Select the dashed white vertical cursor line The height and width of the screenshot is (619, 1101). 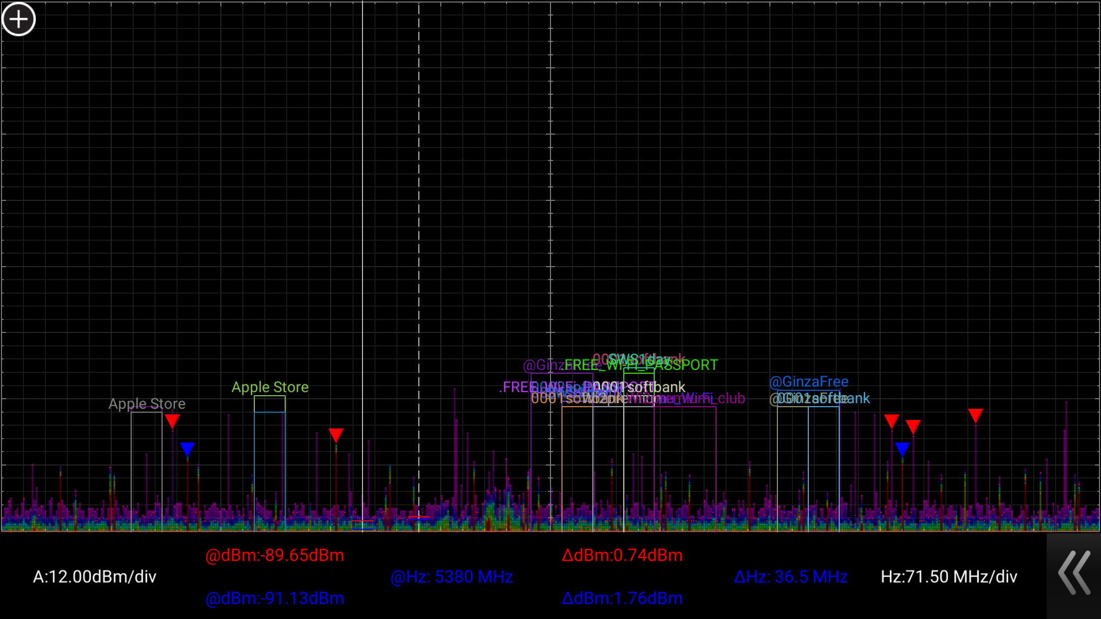(x=419, y=267)
